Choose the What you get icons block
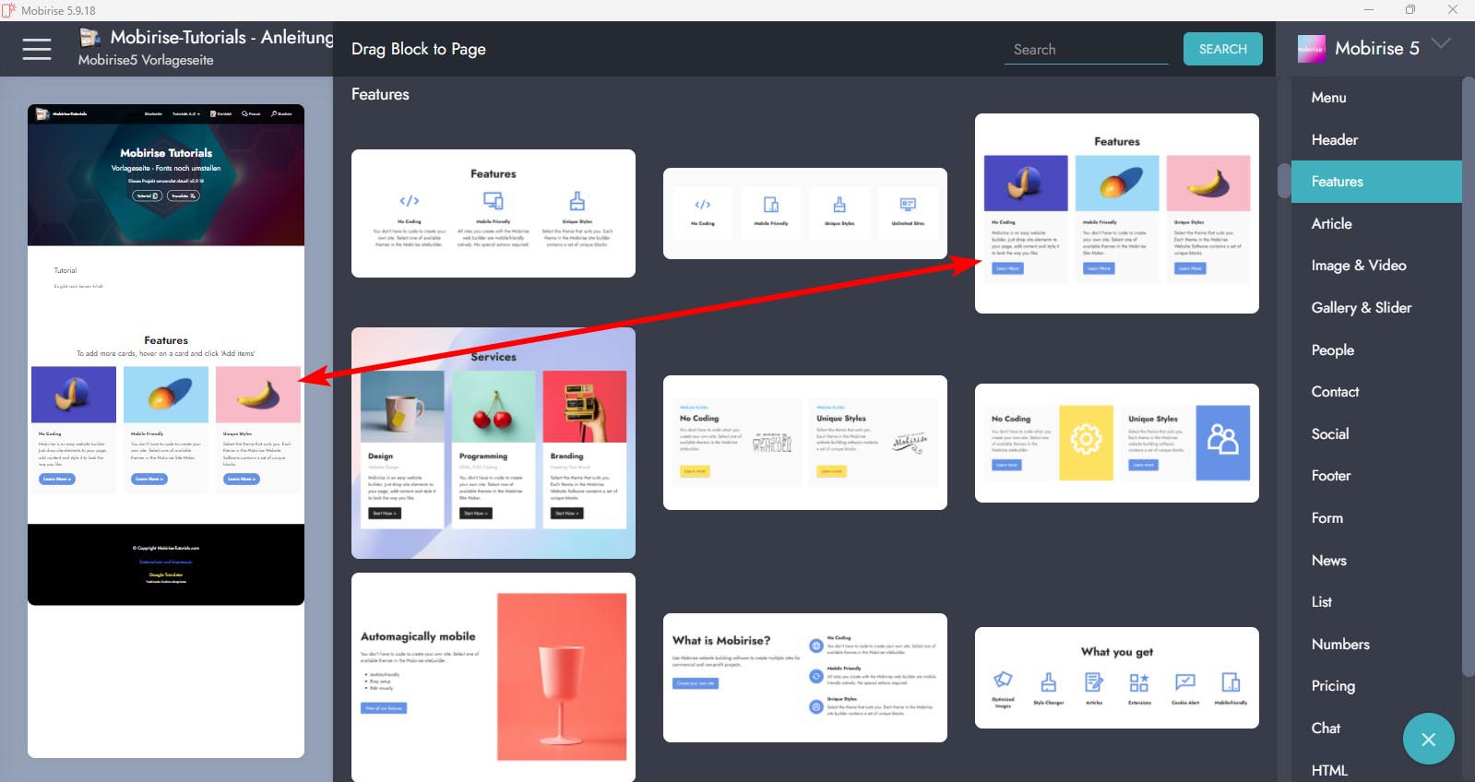 click(1116, 677)
